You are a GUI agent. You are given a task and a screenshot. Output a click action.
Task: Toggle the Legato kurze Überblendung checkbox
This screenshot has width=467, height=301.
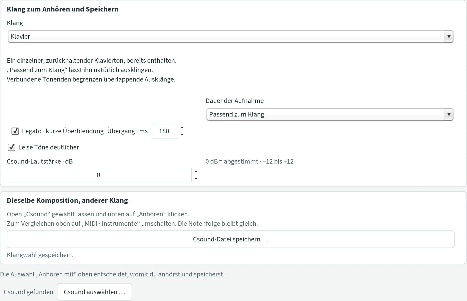click(15, 131)
